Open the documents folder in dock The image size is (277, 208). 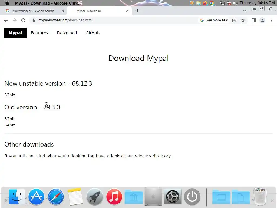click(x=240, y=197)
